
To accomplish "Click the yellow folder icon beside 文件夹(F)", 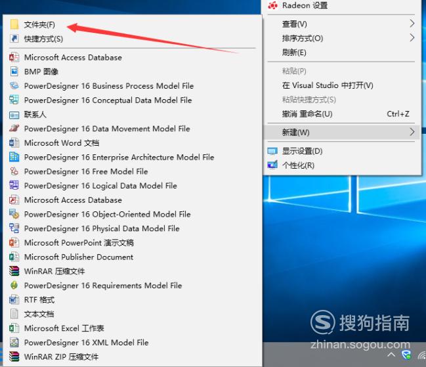I will point(14,24).
